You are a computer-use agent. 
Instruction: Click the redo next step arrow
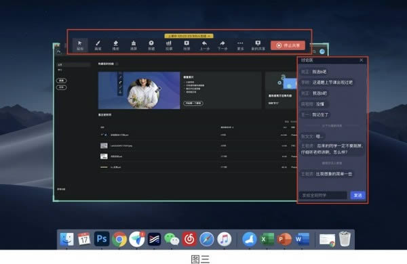point(222,45)
